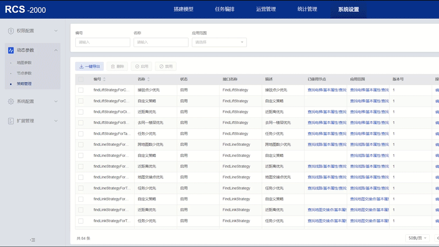Open the 50条/页 page size dropdown
Viewport: 439px width, 247px height.
click(x=418, y=238)
